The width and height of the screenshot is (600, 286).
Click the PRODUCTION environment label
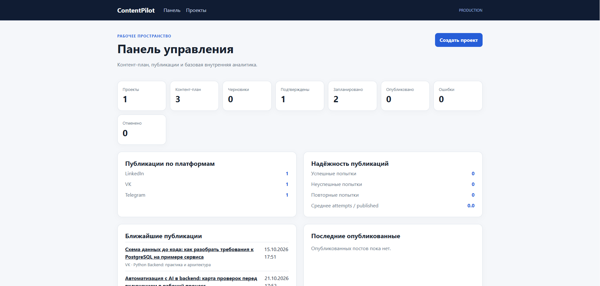pyautogui.click(x=471, y=10)
